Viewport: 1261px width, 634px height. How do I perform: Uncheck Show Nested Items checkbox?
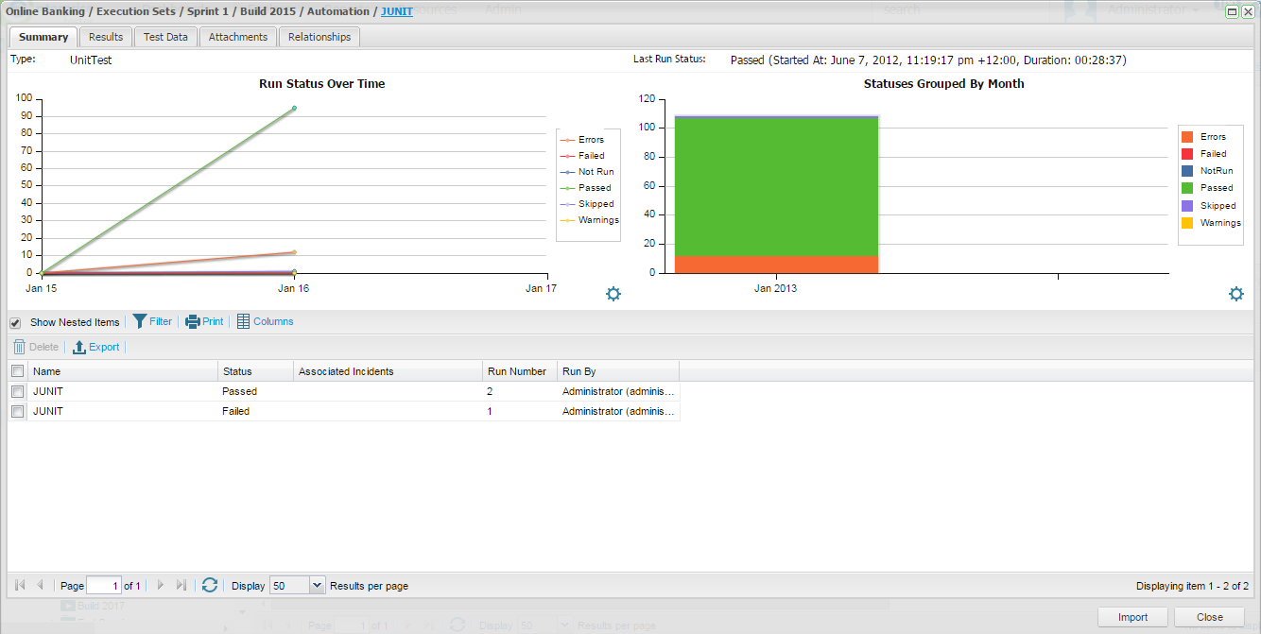[x=15, y=323]
